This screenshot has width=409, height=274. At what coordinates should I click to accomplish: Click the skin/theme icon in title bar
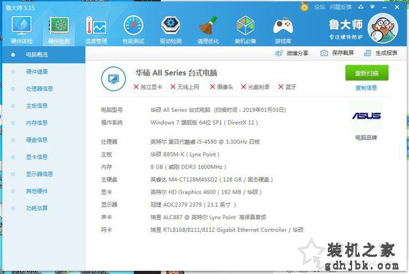[x=361, y=7]
